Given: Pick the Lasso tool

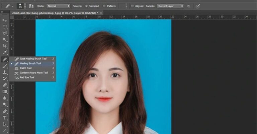Looking at the screenshot, I should pos(5,33).
